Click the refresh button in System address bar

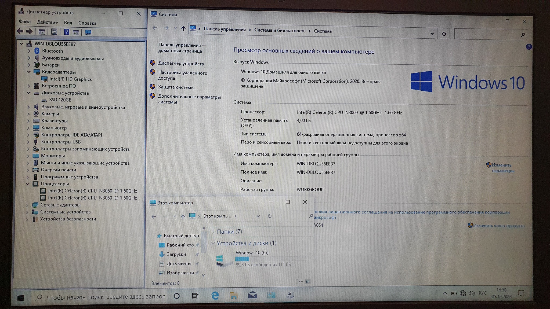coord(444,34)
